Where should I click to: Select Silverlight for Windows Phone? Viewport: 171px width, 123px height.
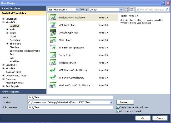pos(25,51)
